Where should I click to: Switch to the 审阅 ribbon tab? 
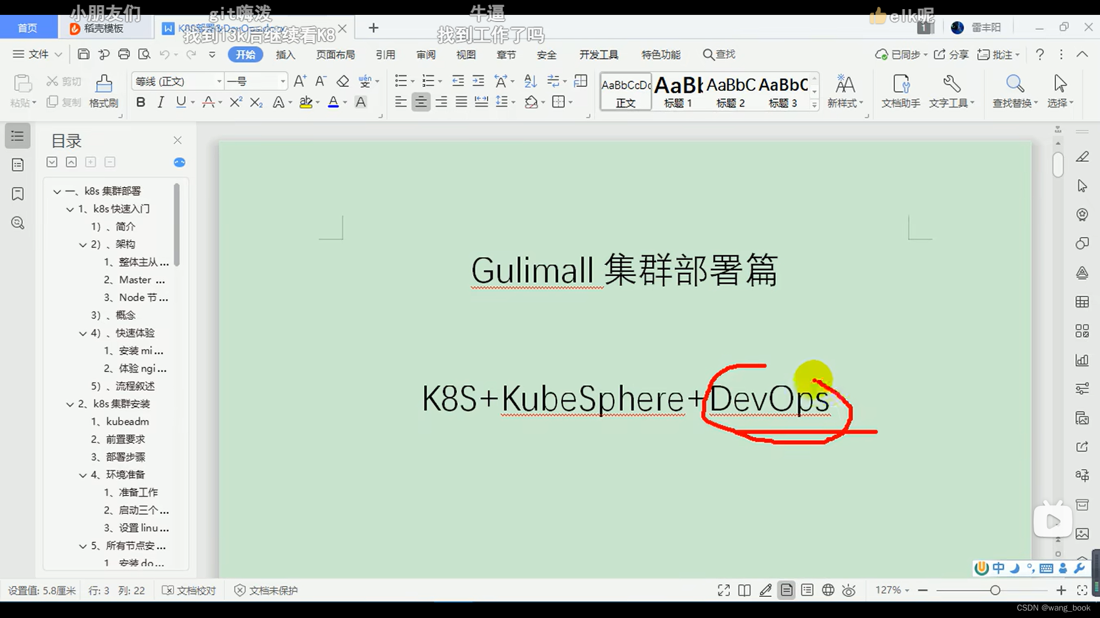coord(426,54)
